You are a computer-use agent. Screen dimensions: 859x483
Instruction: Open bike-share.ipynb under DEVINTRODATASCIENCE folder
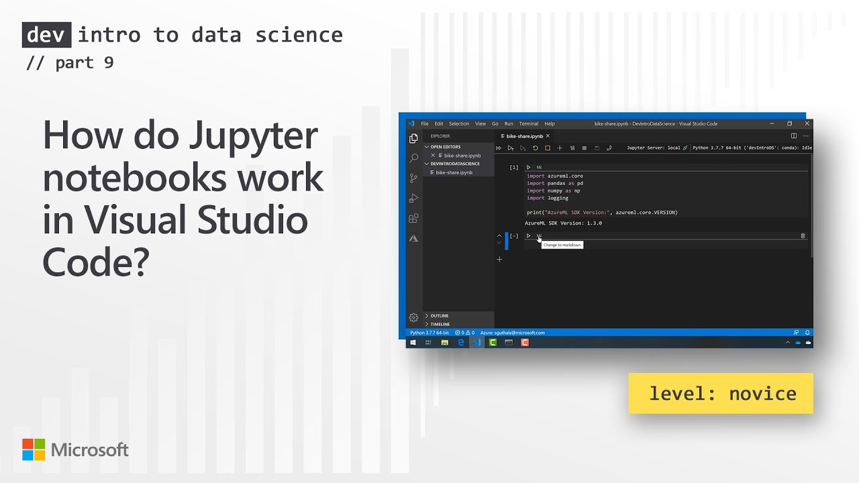point(459,172)
